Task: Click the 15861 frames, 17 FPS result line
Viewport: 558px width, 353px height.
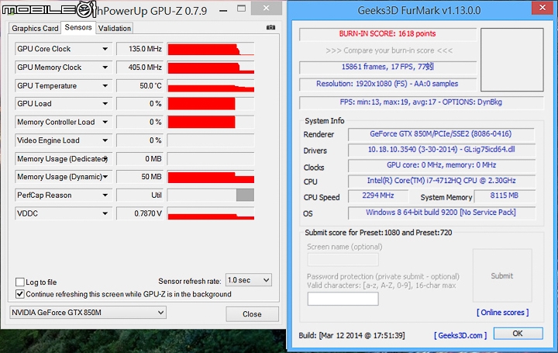Action: (x=387, y=67)
